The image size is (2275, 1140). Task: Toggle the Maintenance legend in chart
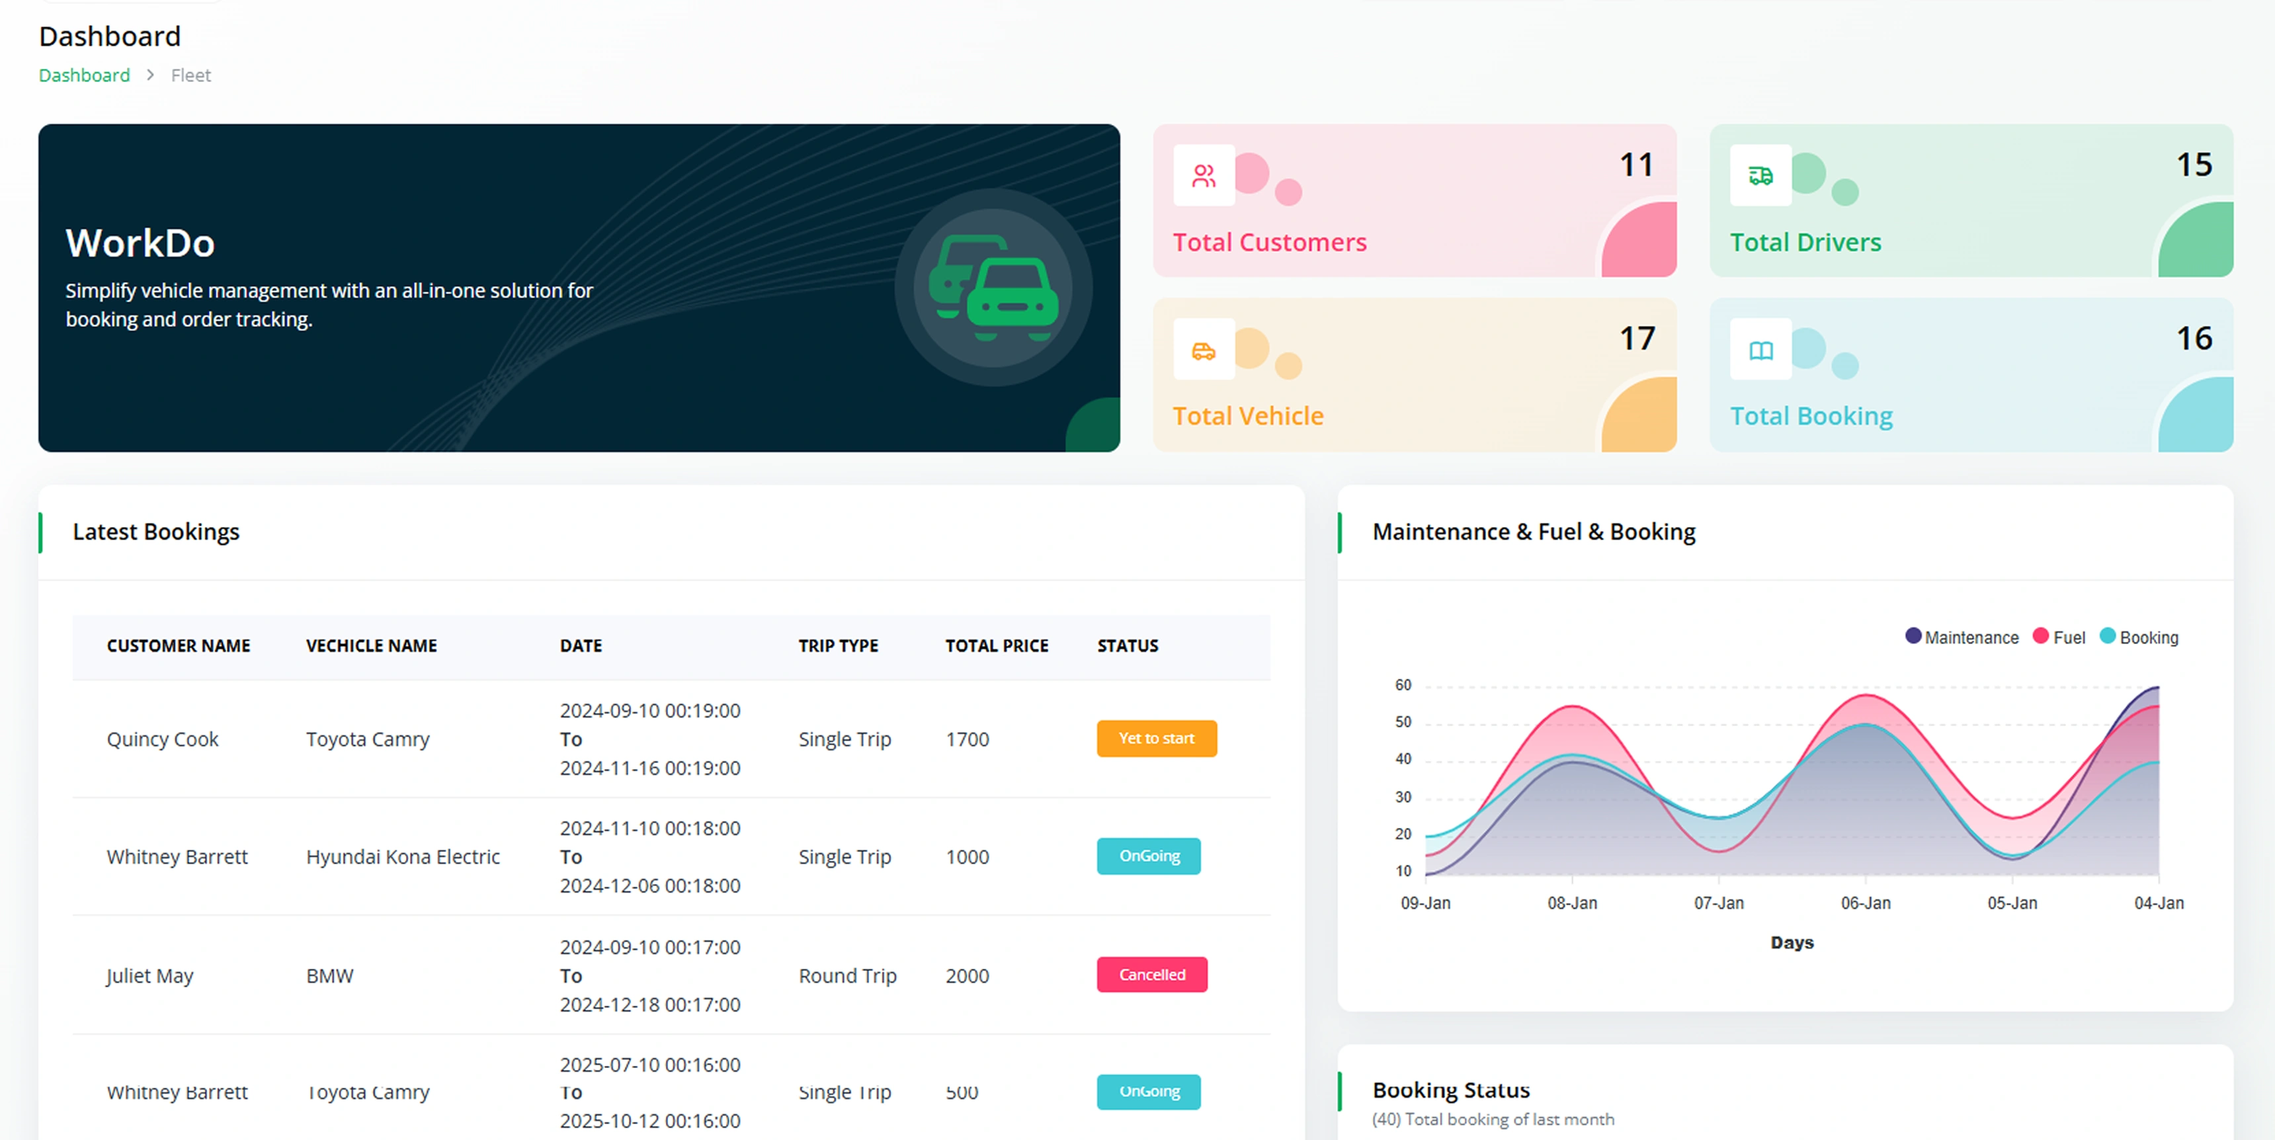[1961, 637]
